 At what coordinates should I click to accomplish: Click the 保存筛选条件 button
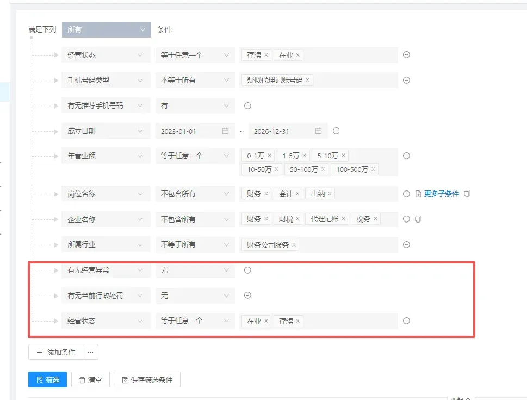147,380
